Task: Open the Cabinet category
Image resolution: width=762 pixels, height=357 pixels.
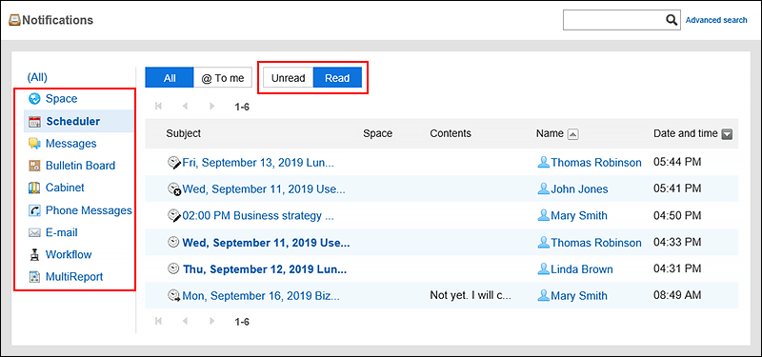Action: coord(65,188)
